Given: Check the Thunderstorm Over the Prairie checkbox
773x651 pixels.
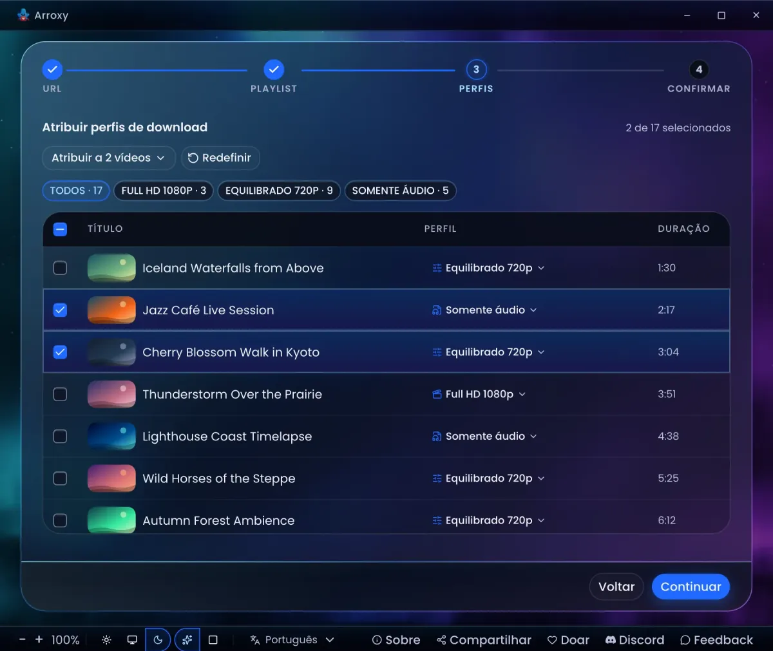Looking at the screenshot, I should (x=60, y=394).
